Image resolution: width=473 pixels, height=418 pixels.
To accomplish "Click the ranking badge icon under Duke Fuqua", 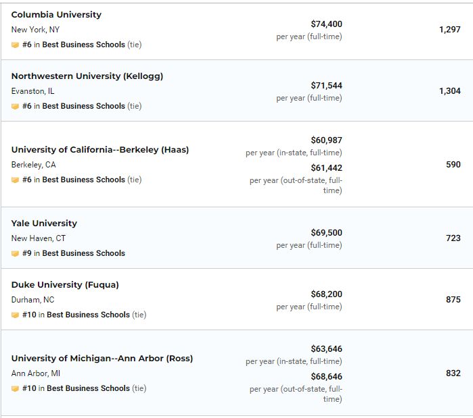I will point(15,315).
